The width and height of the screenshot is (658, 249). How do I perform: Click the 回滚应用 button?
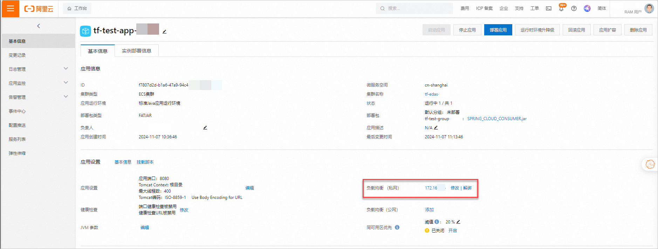pos(577,30)
